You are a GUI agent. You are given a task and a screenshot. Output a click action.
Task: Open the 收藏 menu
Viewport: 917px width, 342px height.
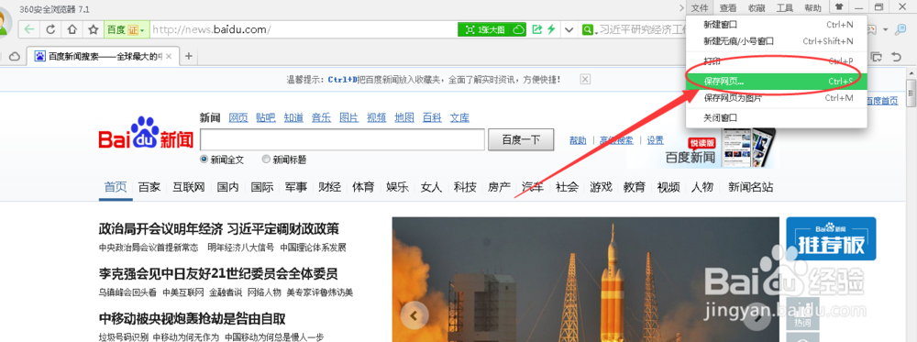[757, 7]
